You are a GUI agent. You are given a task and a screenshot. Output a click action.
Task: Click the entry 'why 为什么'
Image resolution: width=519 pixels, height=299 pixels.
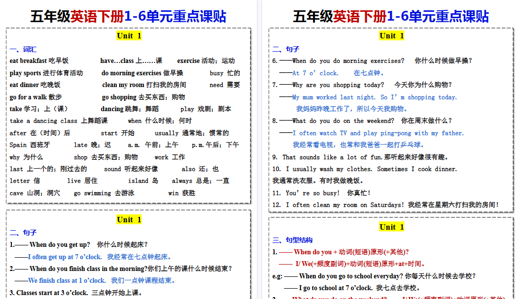tap(26, 157)
